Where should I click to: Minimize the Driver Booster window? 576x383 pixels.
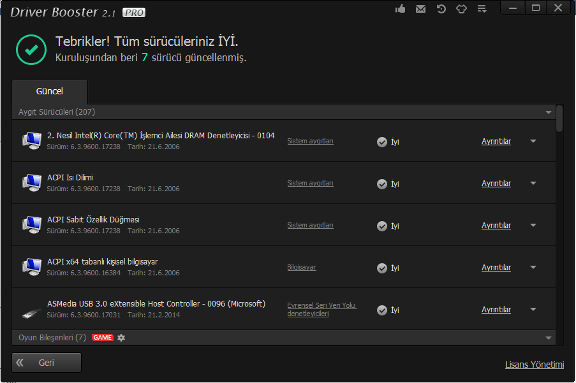click(x=513, y=8)
